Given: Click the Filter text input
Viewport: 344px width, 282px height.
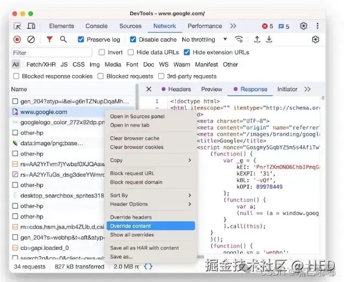Looking at the screenshot, I should pyautogui.click(x=52, y=53).
